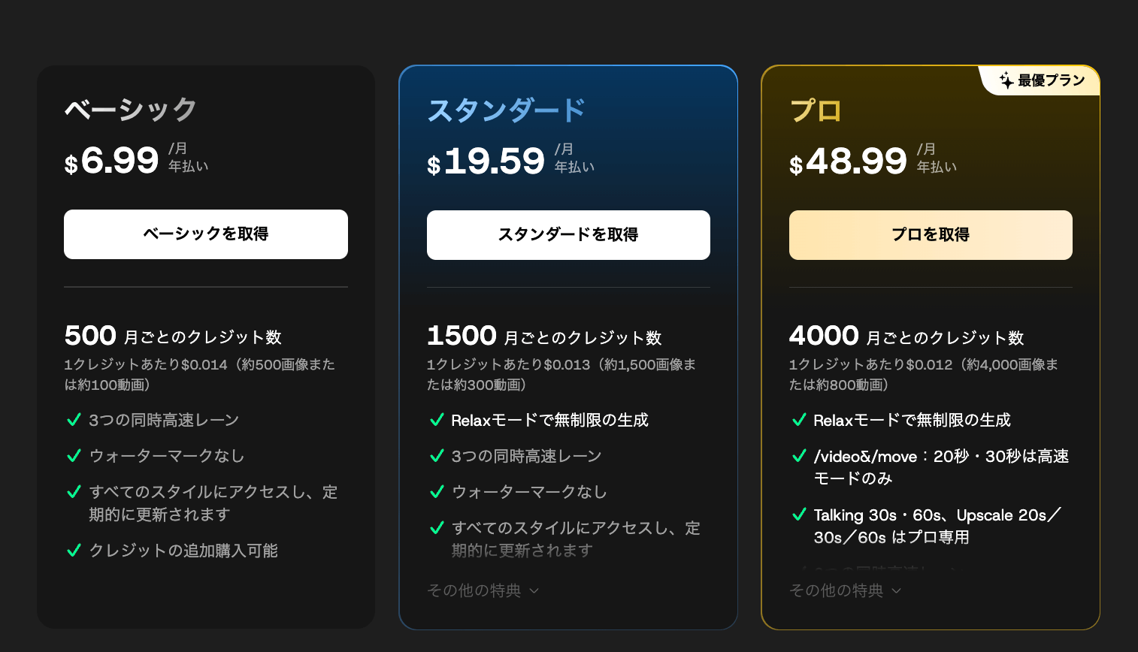Click the 最優プラン badge
The height and width of the screenshot is (652, 1138).
click(x=1045, y=80)
